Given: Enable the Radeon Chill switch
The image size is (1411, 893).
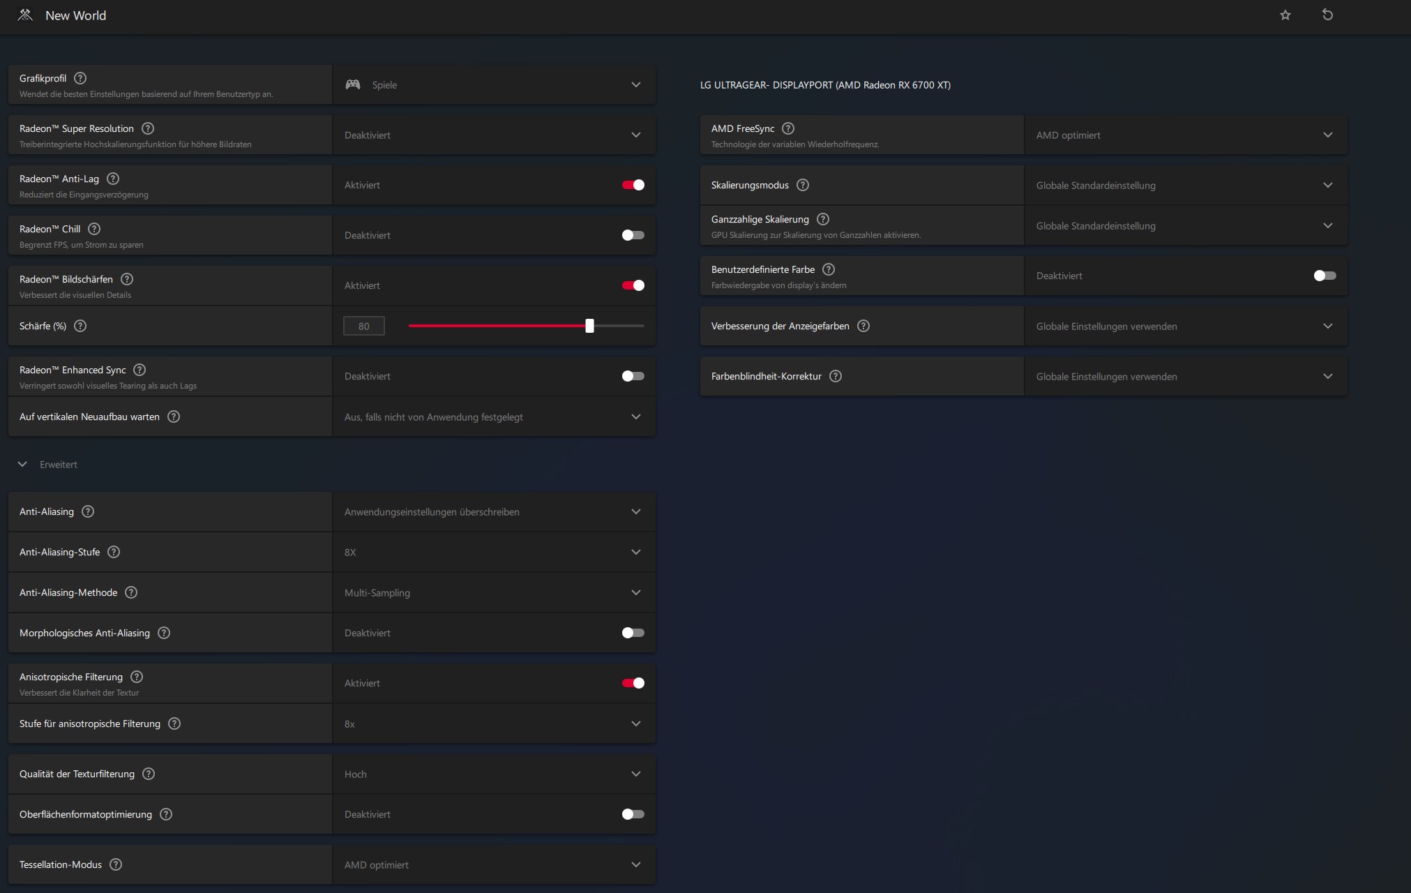Looking at the screenshot, I should pyautogui.click(x=633, y=235).
